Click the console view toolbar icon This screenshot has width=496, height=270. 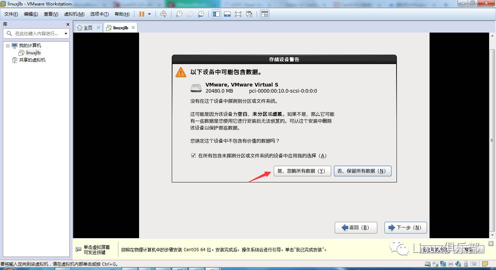tap(265, 14)
